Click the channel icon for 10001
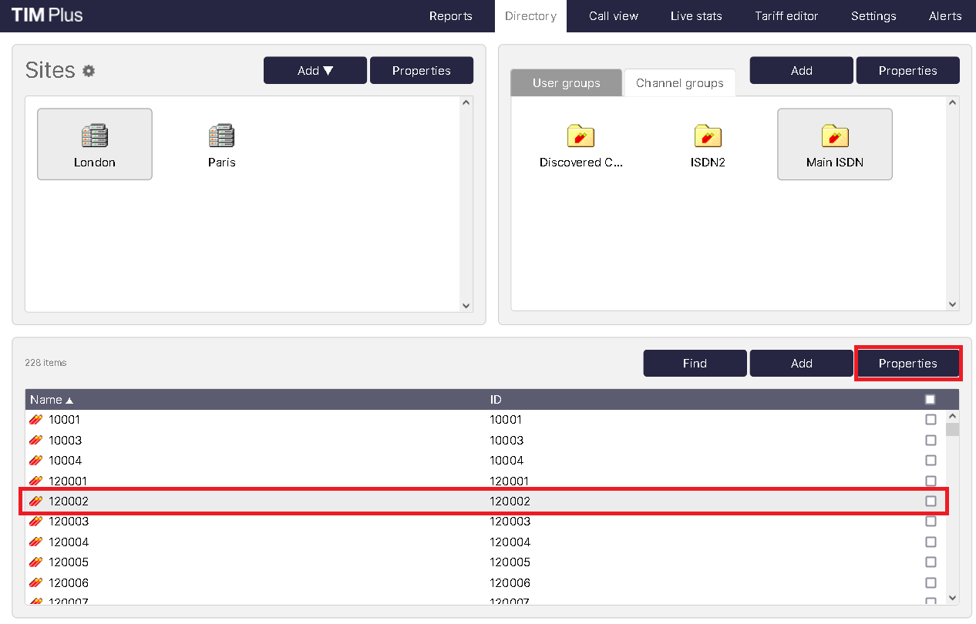 (x=35, y=420)
